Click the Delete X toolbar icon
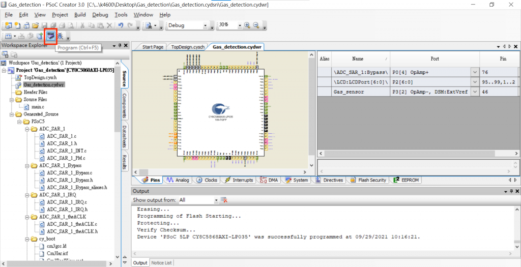 pos(109,25)
